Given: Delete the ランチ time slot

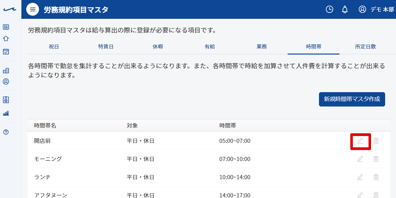Looking at the screenshot, I should pos(376,177).
